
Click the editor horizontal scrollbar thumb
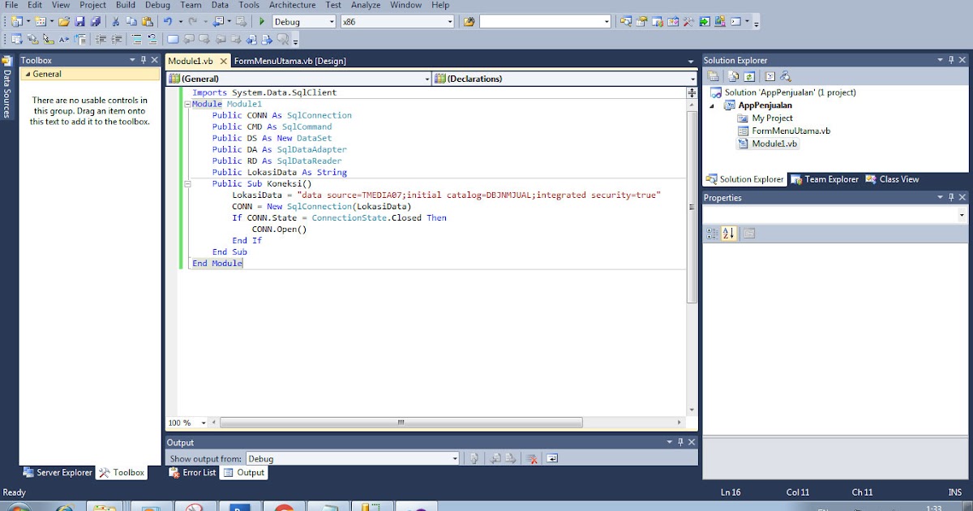tap(401, 423)
